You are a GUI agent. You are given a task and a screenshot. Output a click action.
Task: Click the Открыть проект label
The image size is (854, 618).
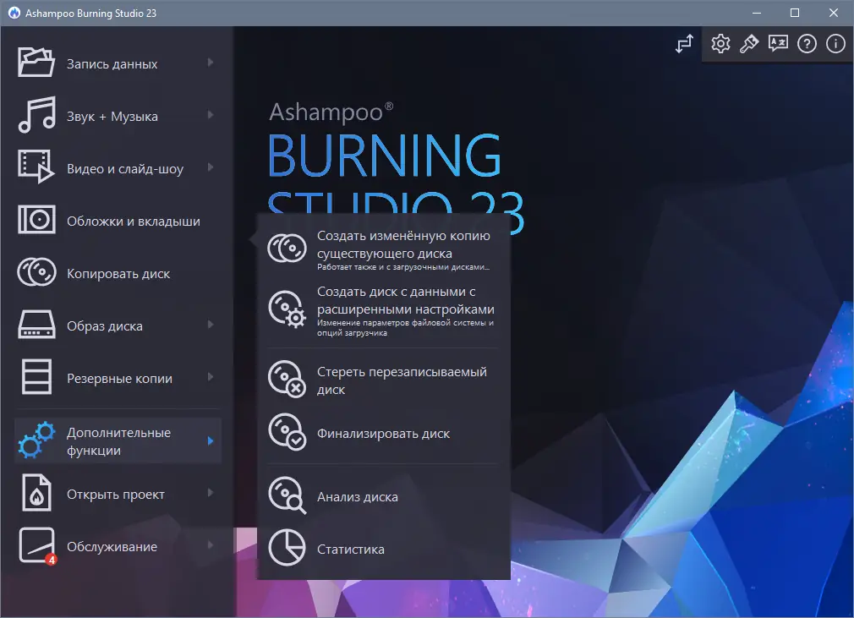click(x=116, y=494)
